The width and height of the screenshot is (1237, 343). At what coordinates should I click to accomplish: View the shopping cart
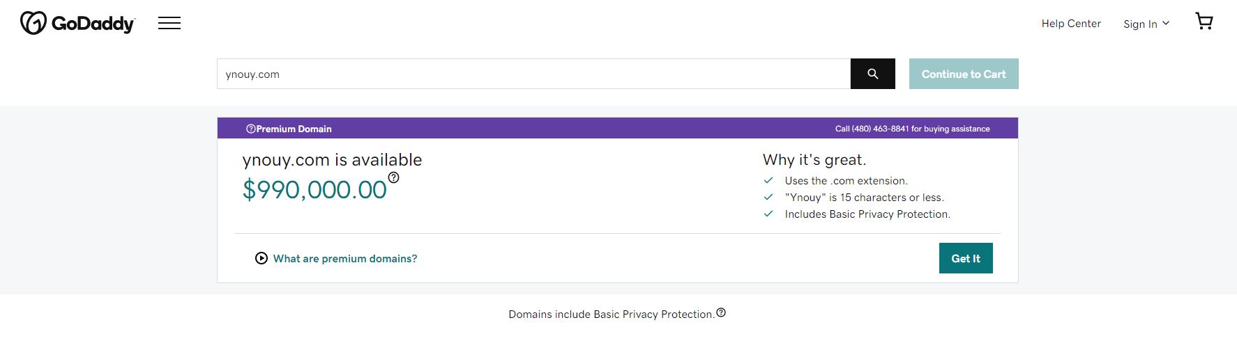click(1204, 22)
